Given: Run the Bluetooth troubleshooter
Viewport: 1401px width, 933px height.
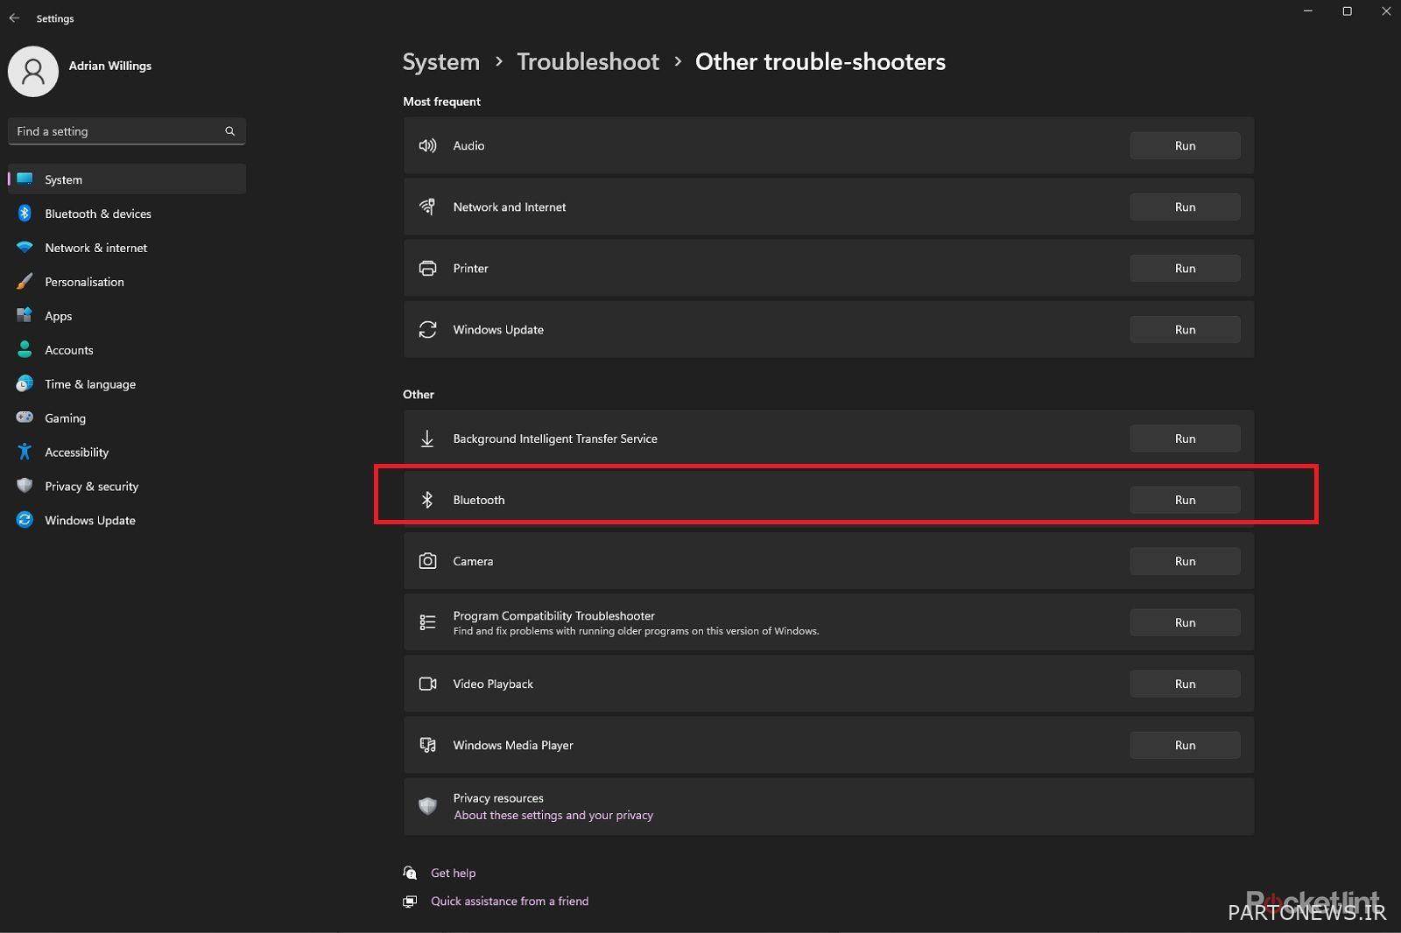Looking at the screenshot, I should pos(1185,500).
